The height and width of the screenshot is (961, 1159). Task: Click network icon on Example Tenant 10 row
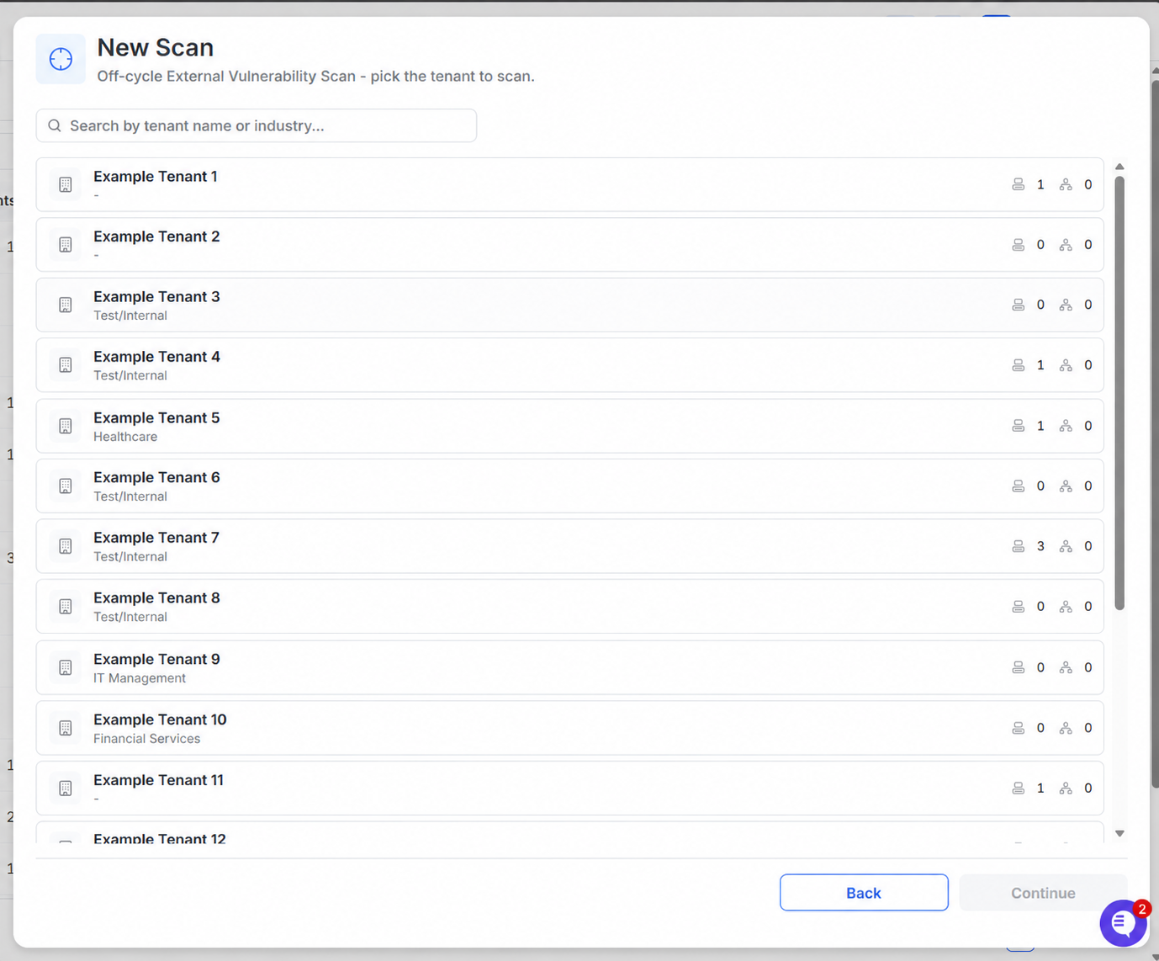(x=1066, y=728)
